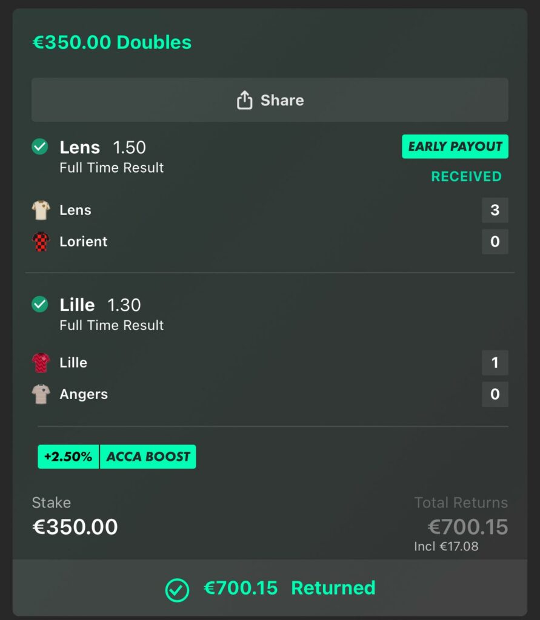Click the Received status text
Screen dimensions: 540x620
pos(466,177)
